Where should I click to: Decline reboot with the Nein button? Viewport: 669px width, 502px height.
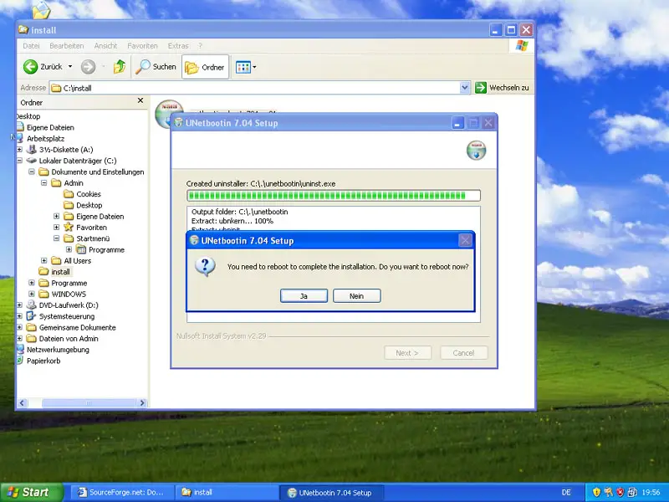point(357,296)
